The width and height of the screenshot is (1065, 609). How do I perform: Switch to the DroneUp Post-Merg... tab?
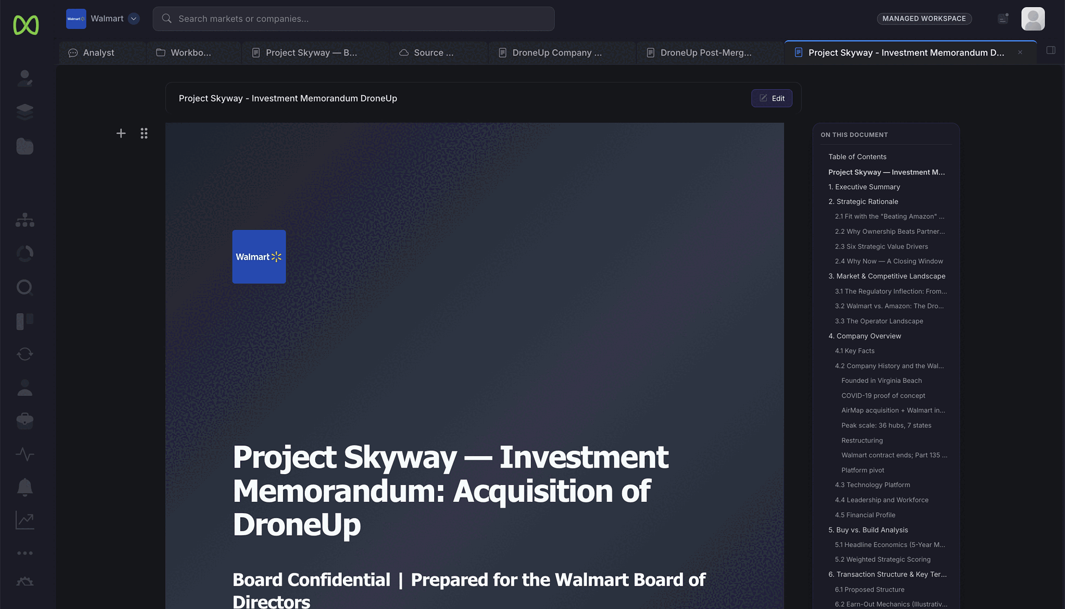point(710,53)
